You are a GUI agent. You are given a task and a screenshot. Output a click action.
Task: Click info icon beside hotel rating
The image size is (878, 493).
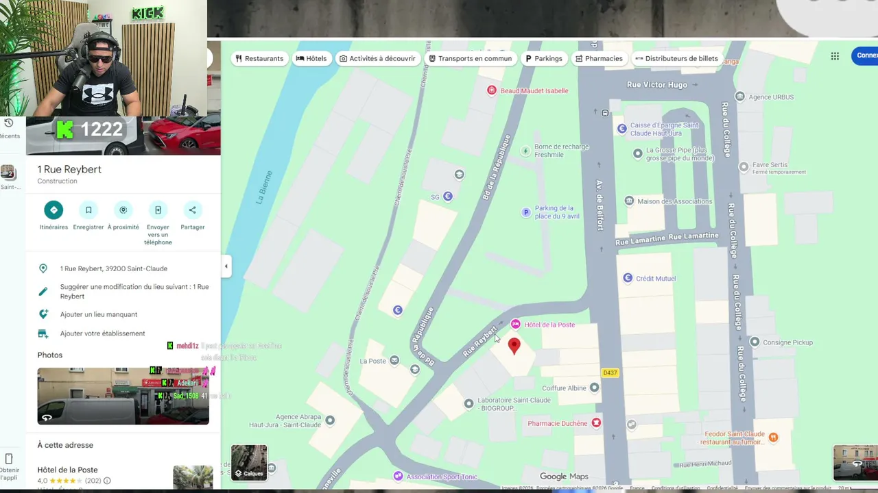107,481
